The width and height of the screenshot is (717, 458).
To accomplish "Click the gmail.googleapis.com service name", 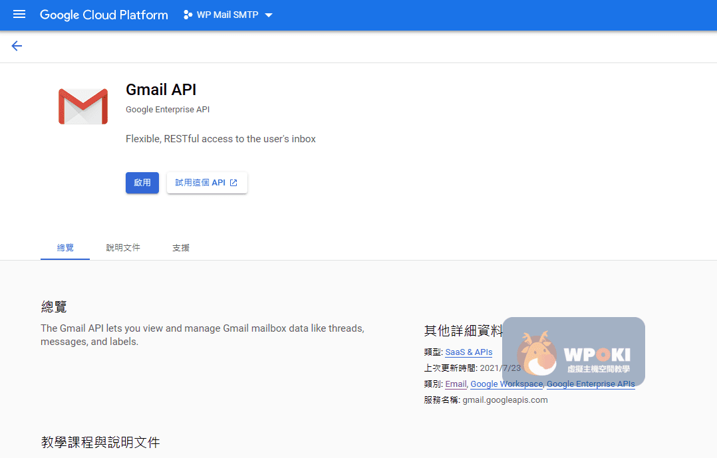I will click(505, 400).
